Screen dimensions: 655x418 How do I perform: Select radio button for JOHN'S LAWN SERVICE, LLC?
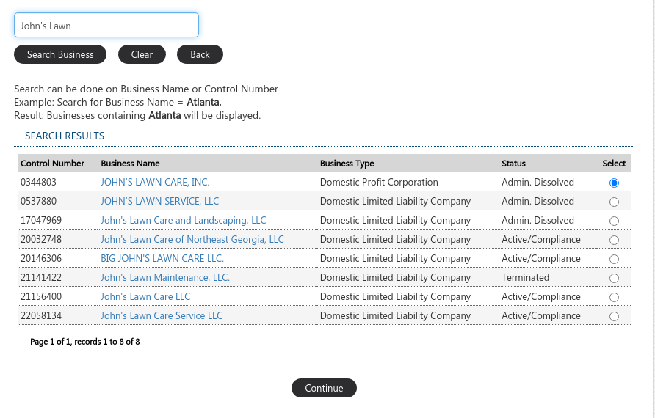[614, 202]
